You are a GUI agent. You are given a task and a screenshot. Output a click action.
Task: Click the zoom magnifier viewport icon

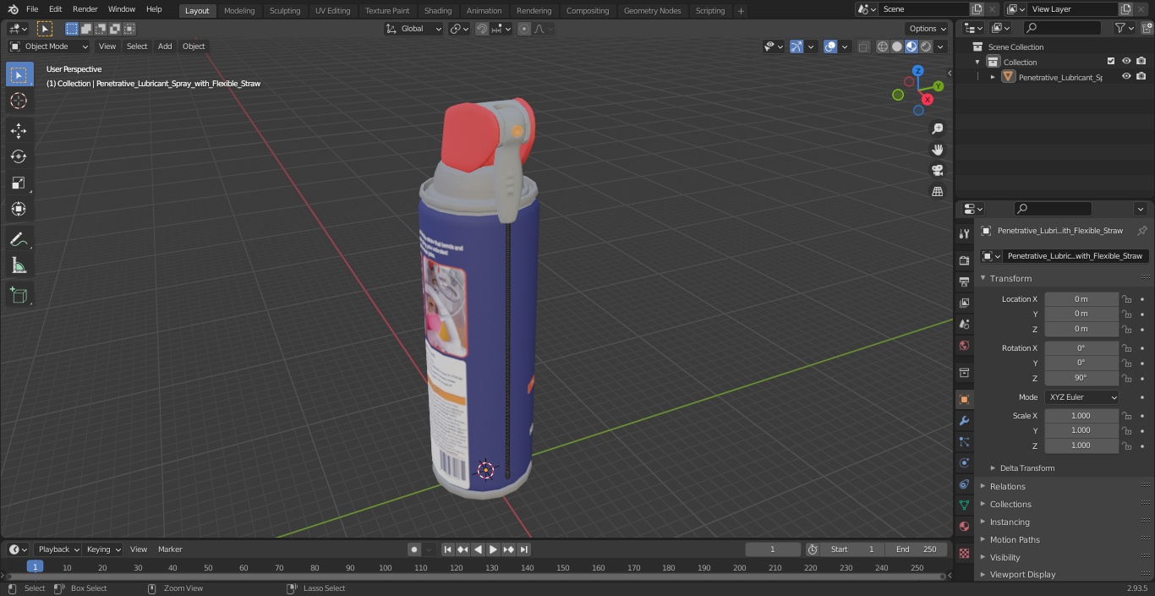tap(937, 128)
